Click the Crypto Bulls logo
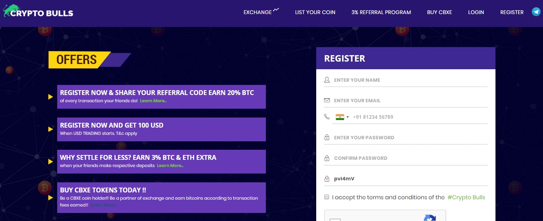The width and height of the screenshot is (543, 221). click(x=38, y=12)
